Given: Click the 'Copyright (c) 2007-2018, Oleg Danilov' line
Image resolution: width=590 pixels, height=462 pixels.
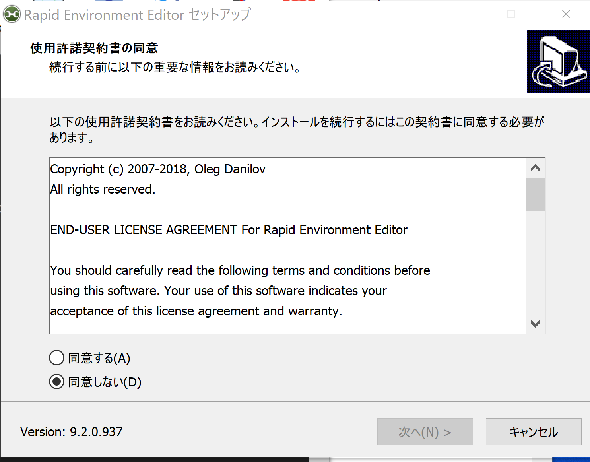Looking at the screenshot, I should point(158,169).
